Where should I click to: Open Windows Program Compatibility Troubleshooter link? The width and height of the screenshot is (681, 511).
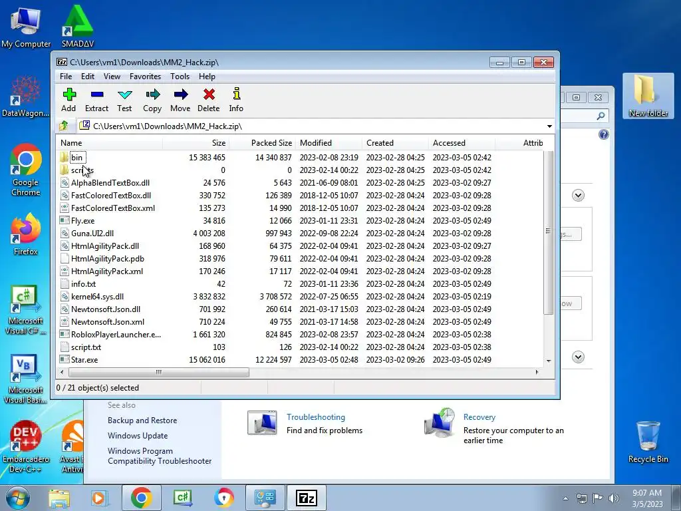coord(160,456)
